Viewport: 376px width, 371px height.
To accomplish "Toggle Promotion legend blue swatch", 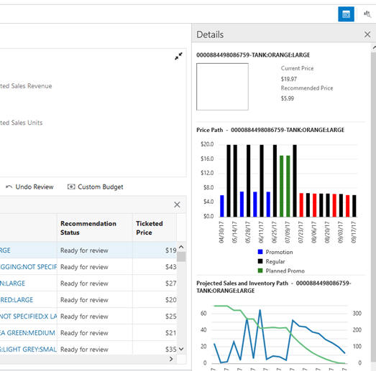I will (260, 252).
